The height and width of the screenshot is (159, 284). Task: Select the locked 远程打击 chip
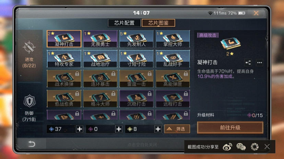[x=173, y=98]
